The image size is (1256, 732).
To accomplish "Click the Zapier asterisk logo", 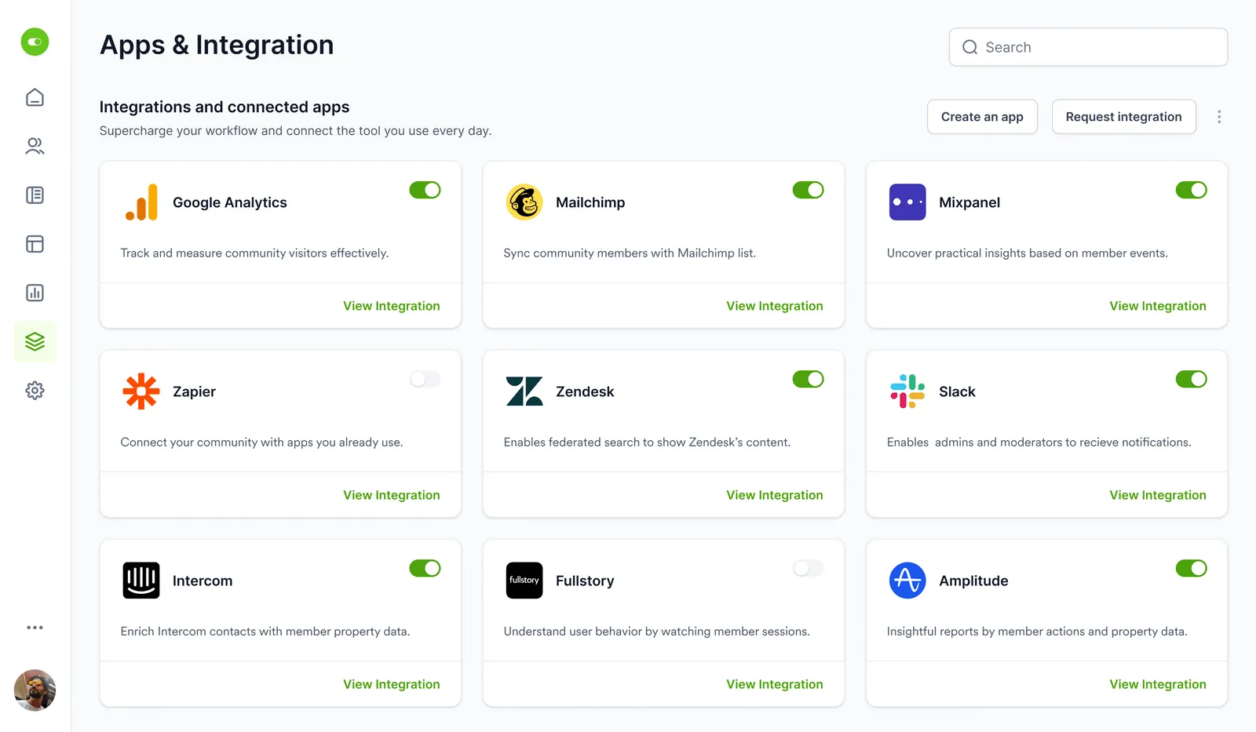I will point(141,391).
